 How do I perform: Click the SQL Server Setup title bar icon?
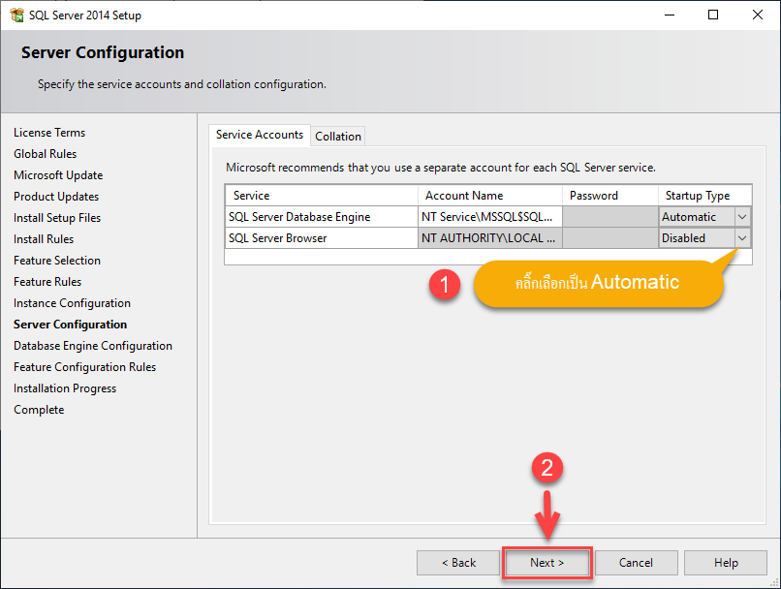[16, 15]
